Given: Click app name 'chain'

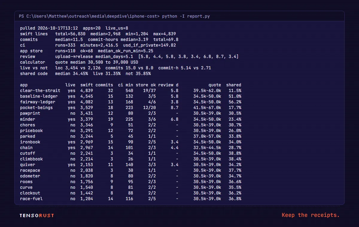Looking at the screenshot, I should [26, 148].
